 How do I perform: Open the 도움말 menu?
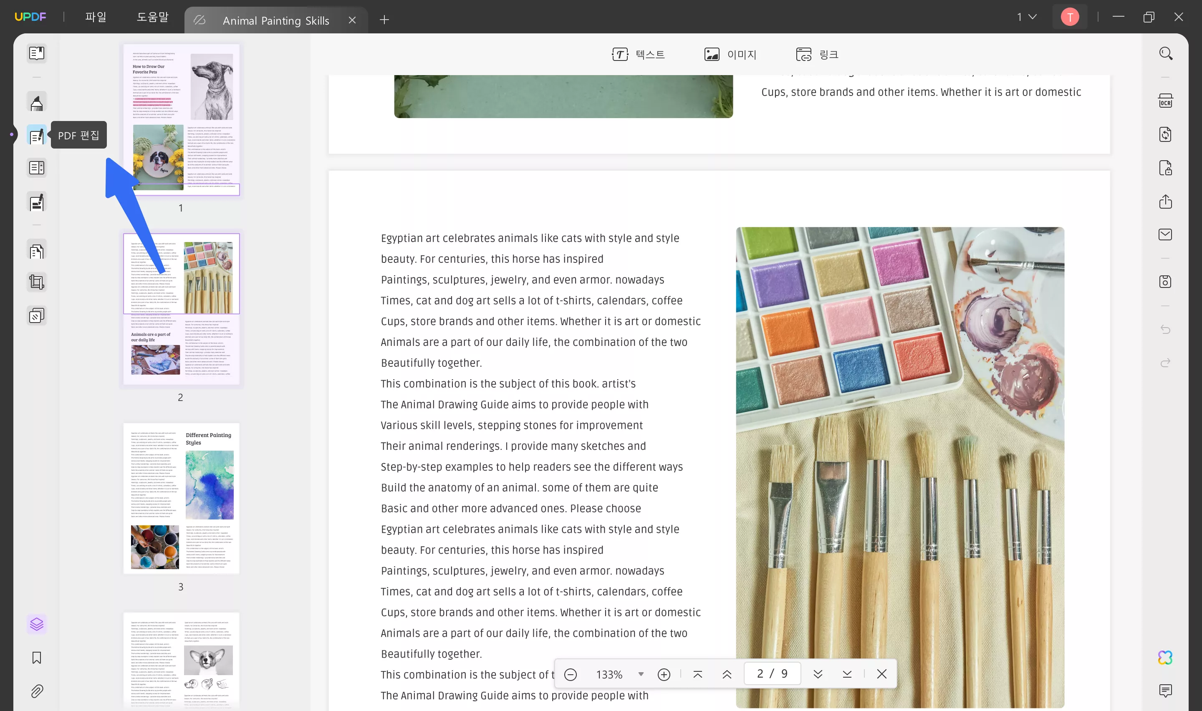(x=153, y=17)
